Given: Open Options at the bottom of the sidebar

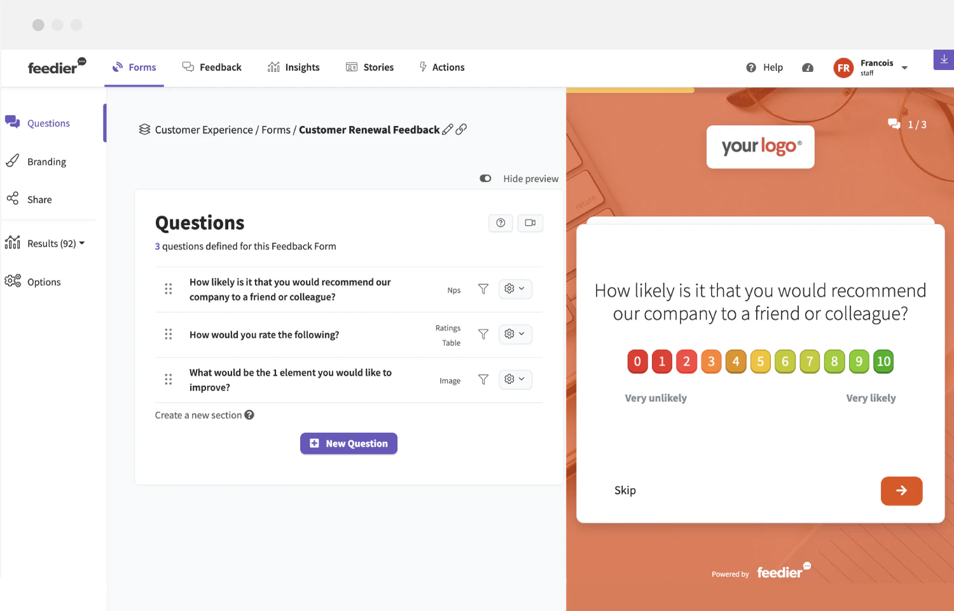Looking at the screenshot, I should click(44, 282).
